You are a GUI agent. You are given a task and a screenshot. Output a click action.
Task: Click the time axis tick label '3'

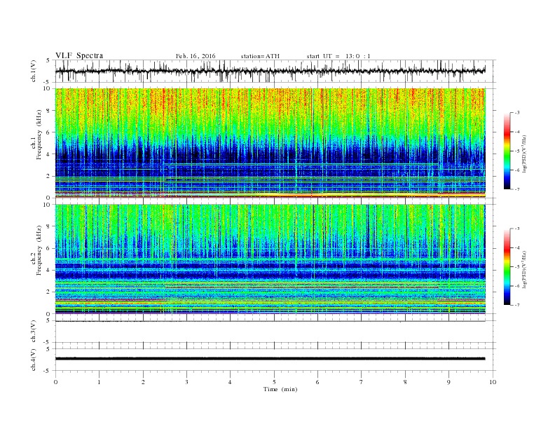click(186, 382)
